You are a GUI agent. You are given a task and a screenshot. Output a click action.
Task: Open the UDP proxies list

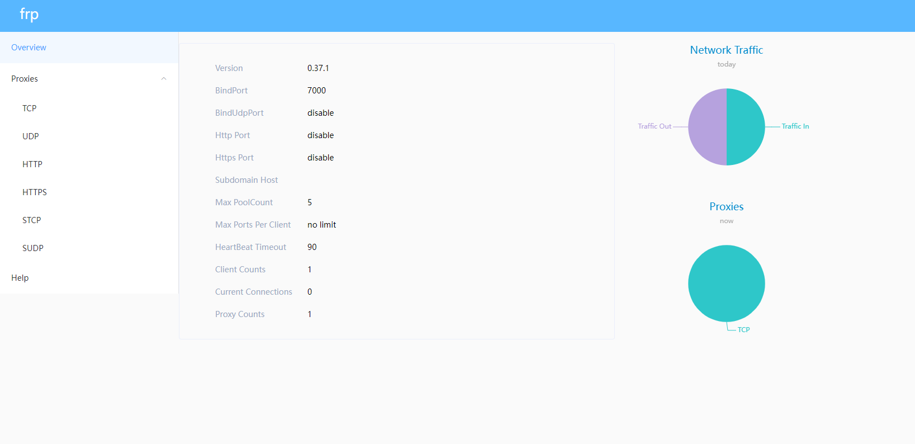(89, 136)
